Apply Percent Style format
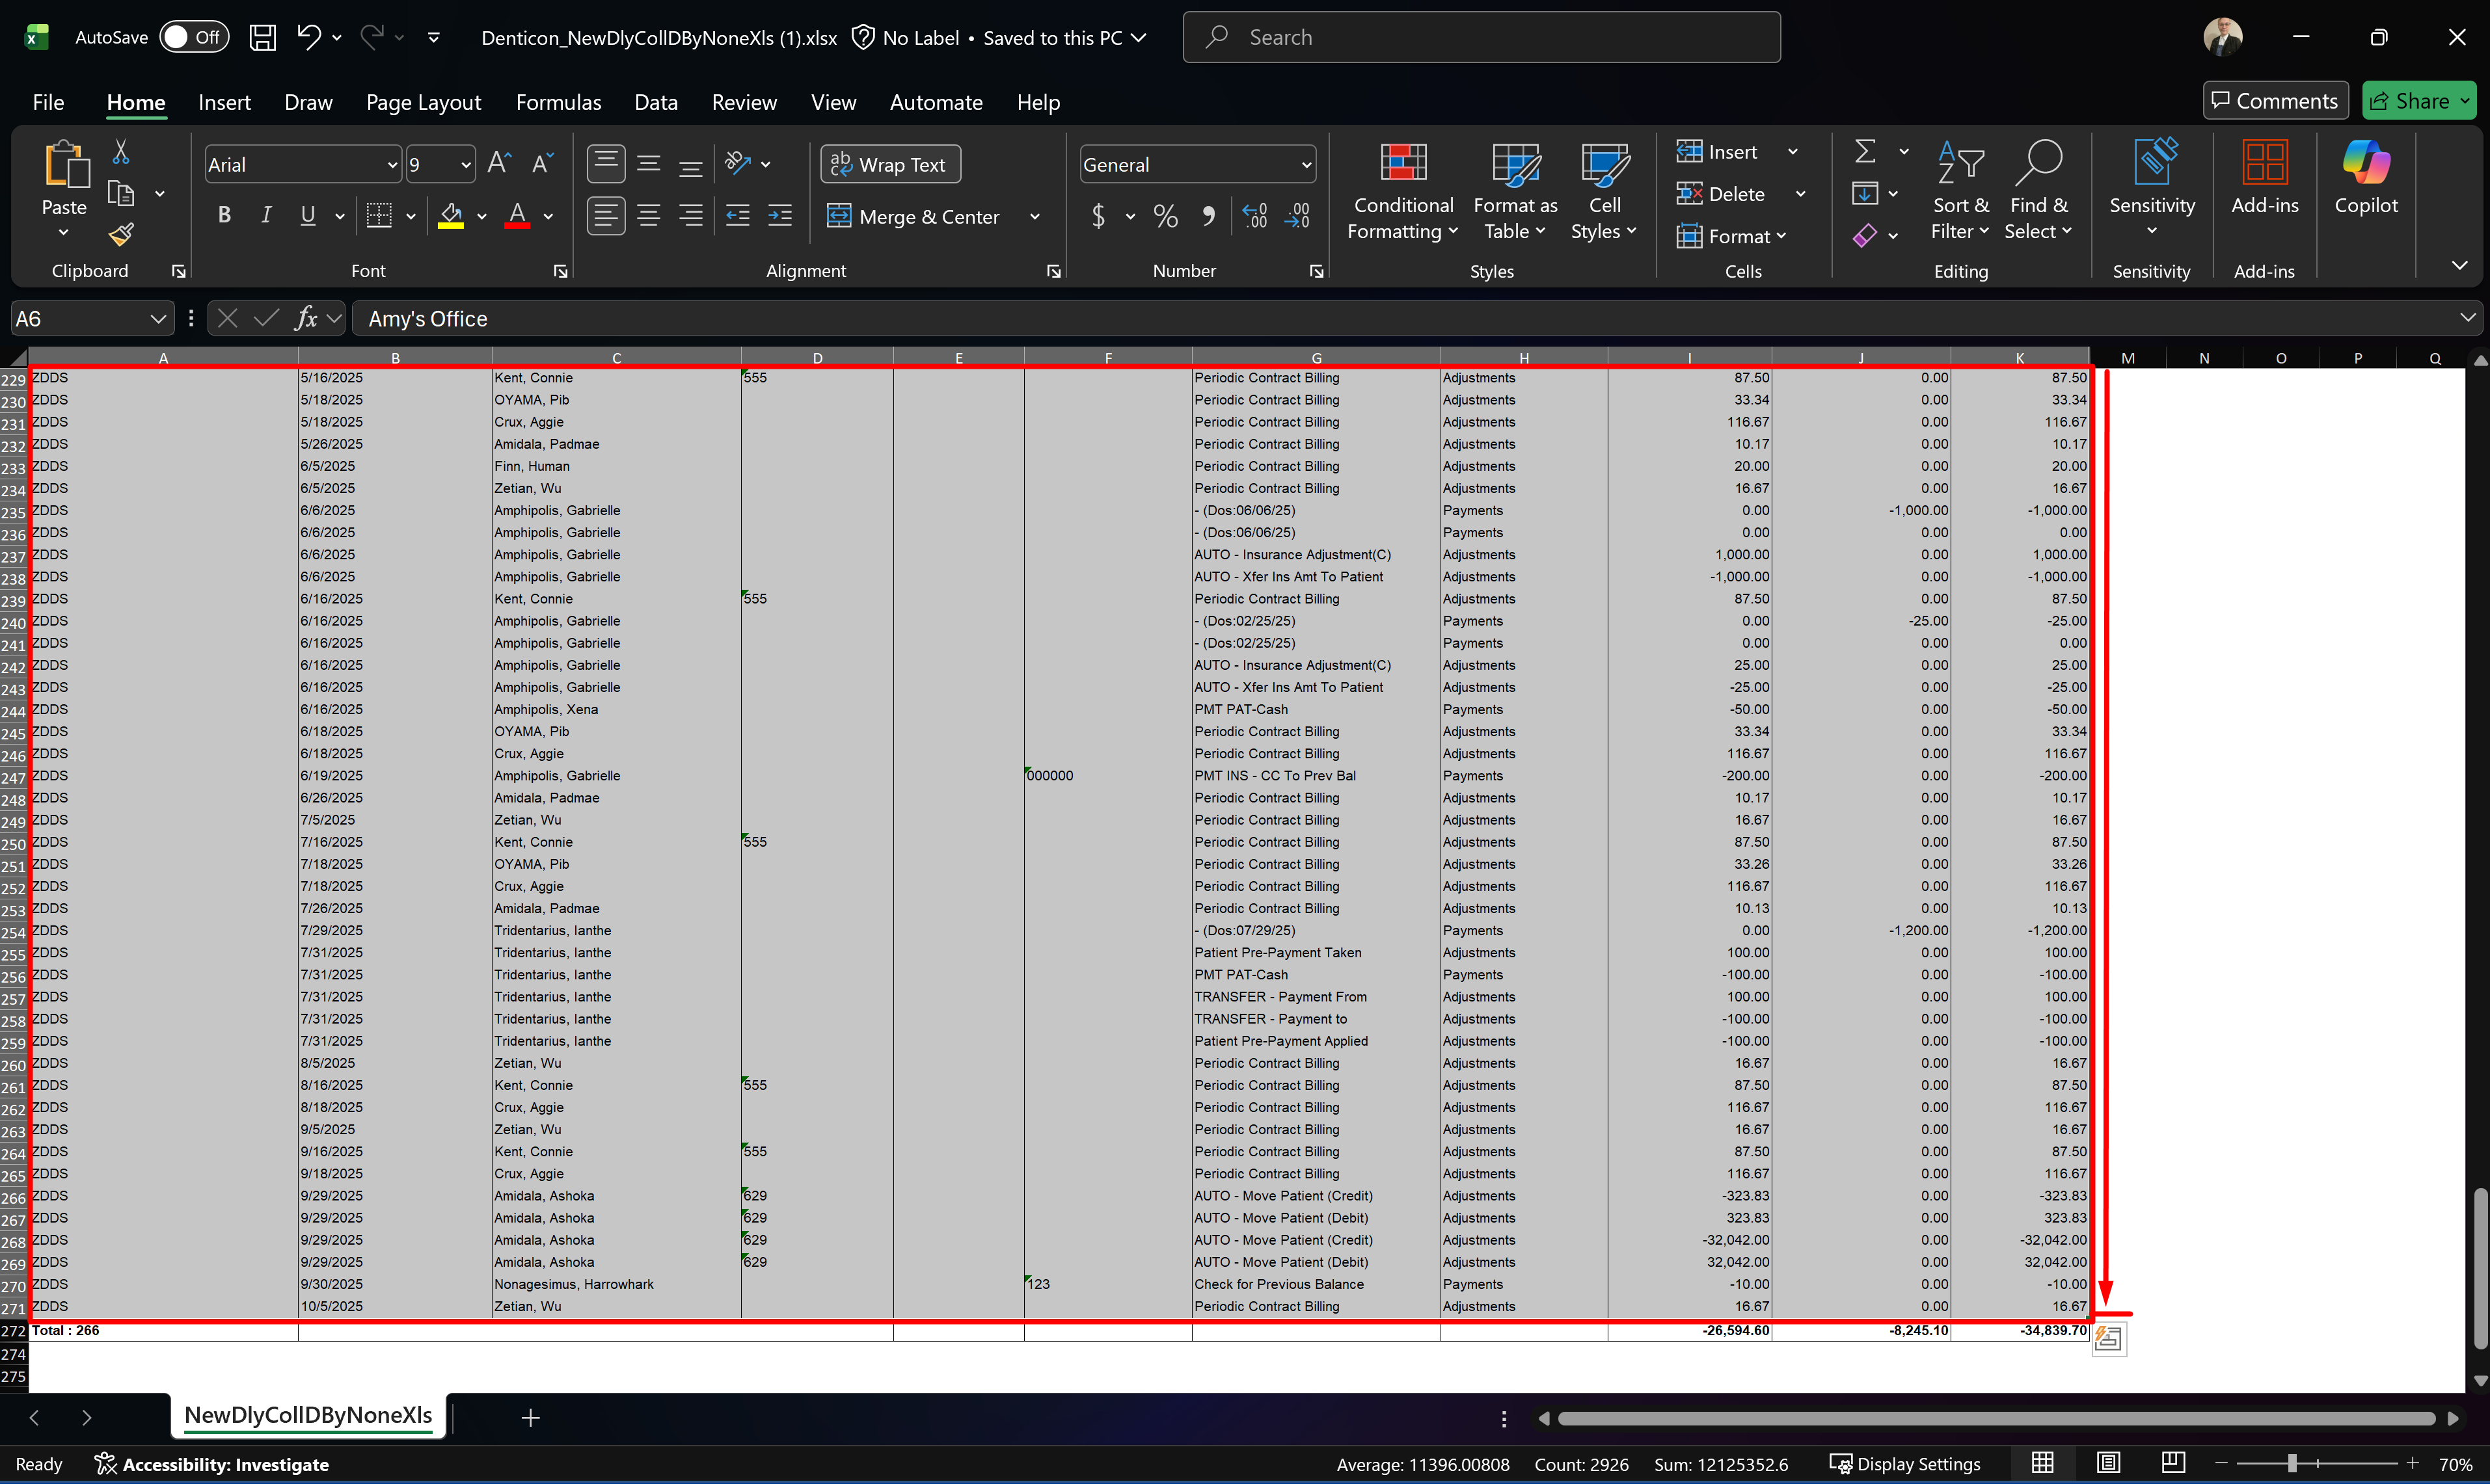 [1165, 216]
